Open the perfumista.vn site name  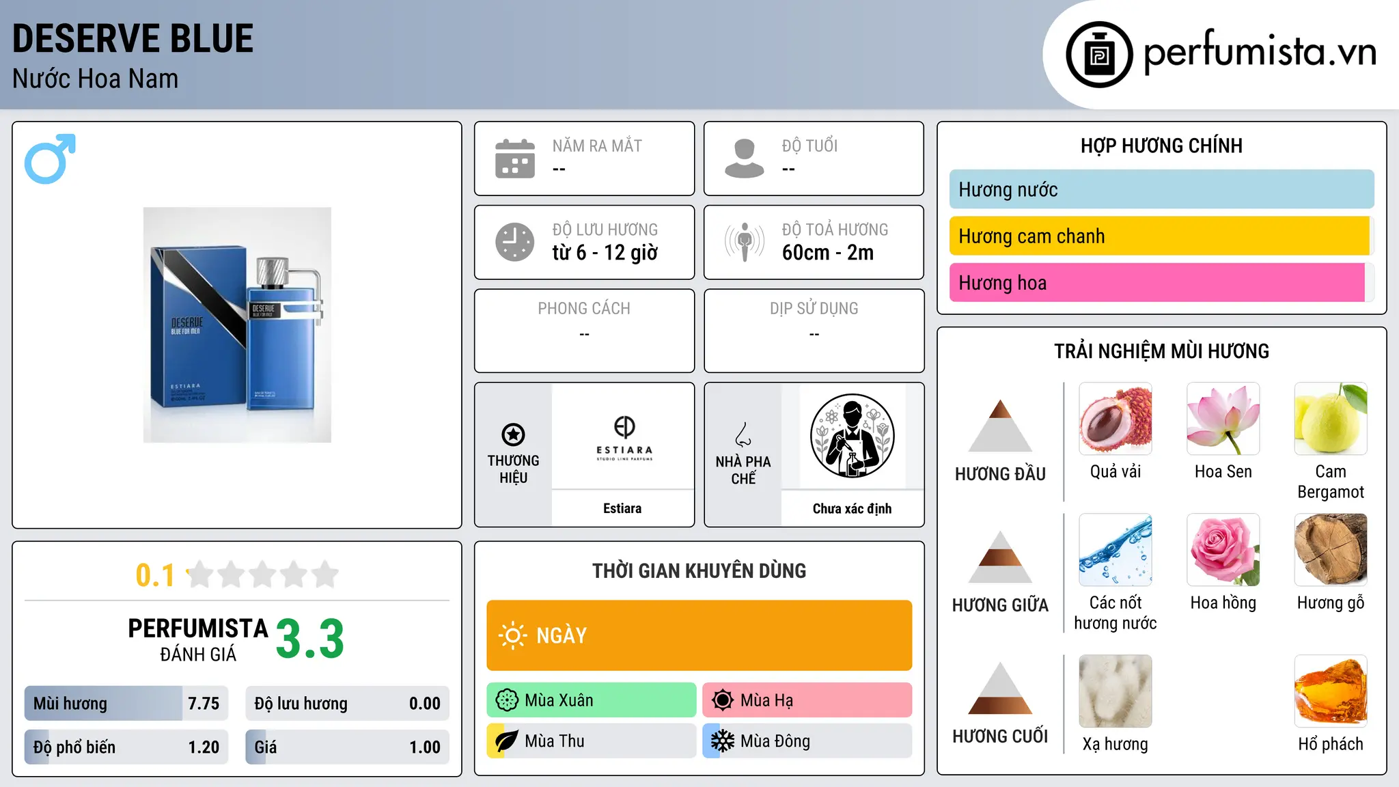pos(1260,52)
